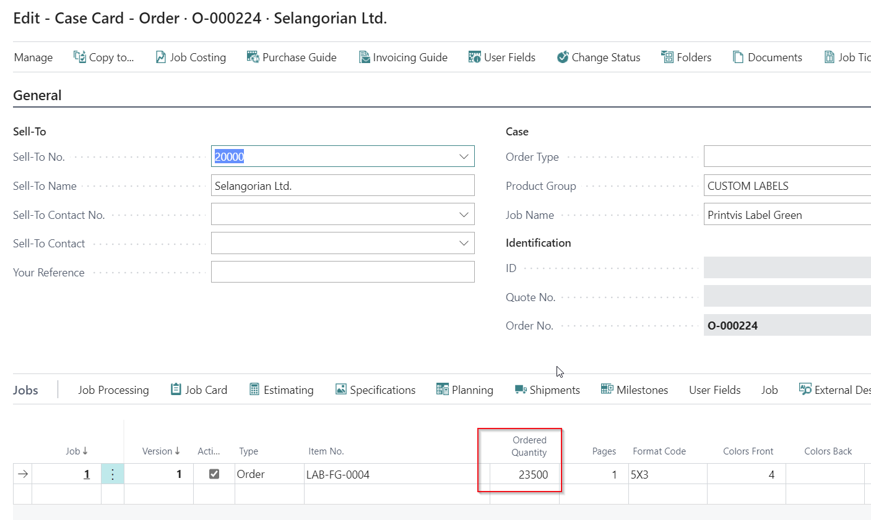Click the Item No. cell LAB-FG-0004
This screenshot has width=871, height=520.
(397, 474)
